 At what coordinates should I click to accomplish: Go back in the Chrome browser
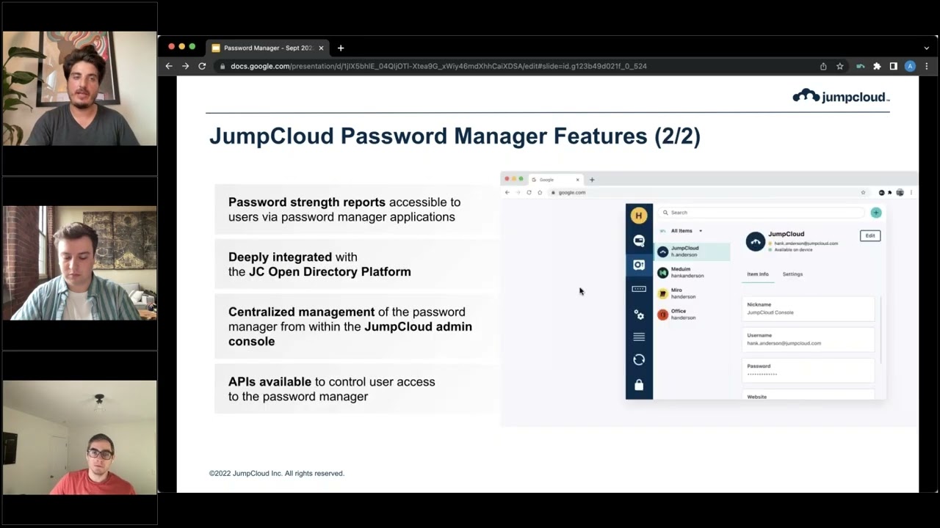tap(169, 66)
